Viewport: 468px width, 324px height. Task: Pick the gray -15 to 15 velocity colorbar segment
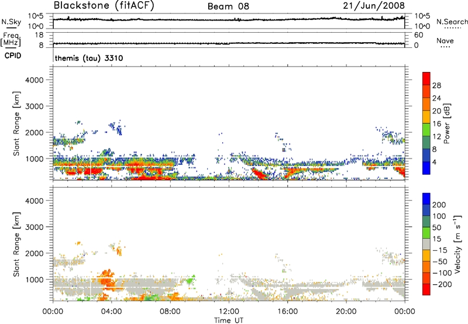click(426, 244)
